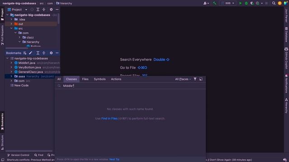Open the Version Control tab at bottom
The height and width of the screenshot is (162, 289).
(19, 155)
